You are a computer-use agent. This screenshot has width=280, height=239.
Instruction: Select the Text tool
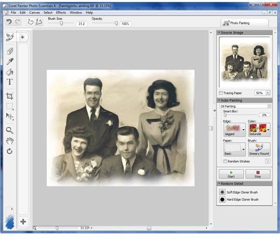[x=10, y=82]
